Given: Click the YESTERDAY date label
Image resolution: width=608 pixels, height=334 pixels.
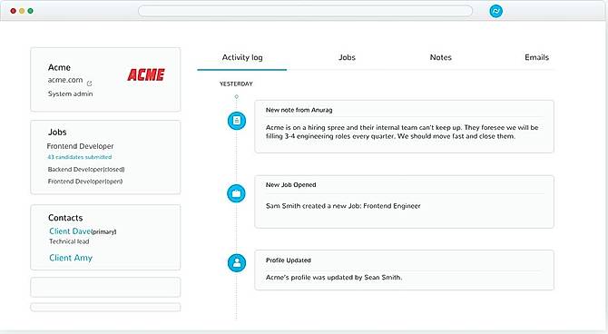Looking at the screenshot, I should pyautogui.click(x=236, y=83).
